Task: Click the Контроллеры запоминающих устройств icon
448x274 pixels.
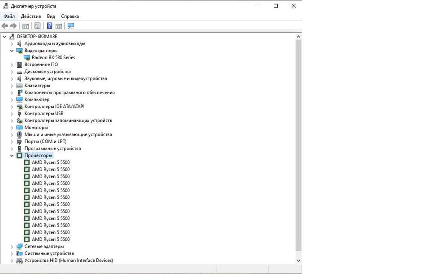Action: [19, 120]
